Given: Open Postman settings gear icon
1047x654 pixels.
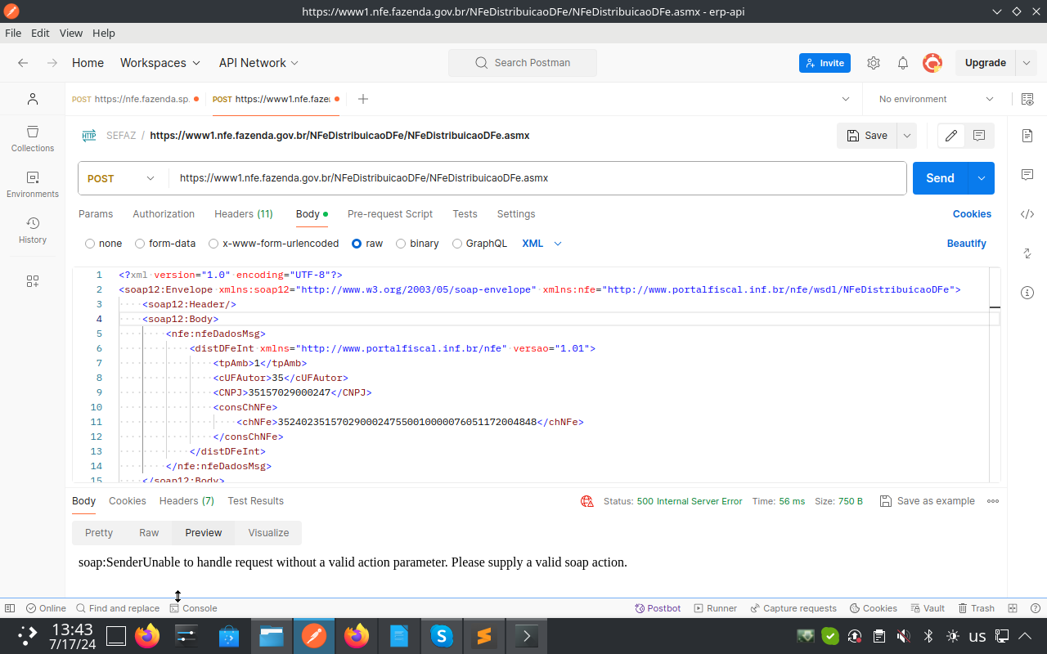Looking at the screenshot, I should click(874, 63).
